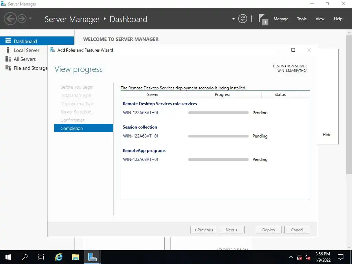Click the Remote Desktop Services role services heading
This screenshot has height=264, width=352.
click(160, 104)
